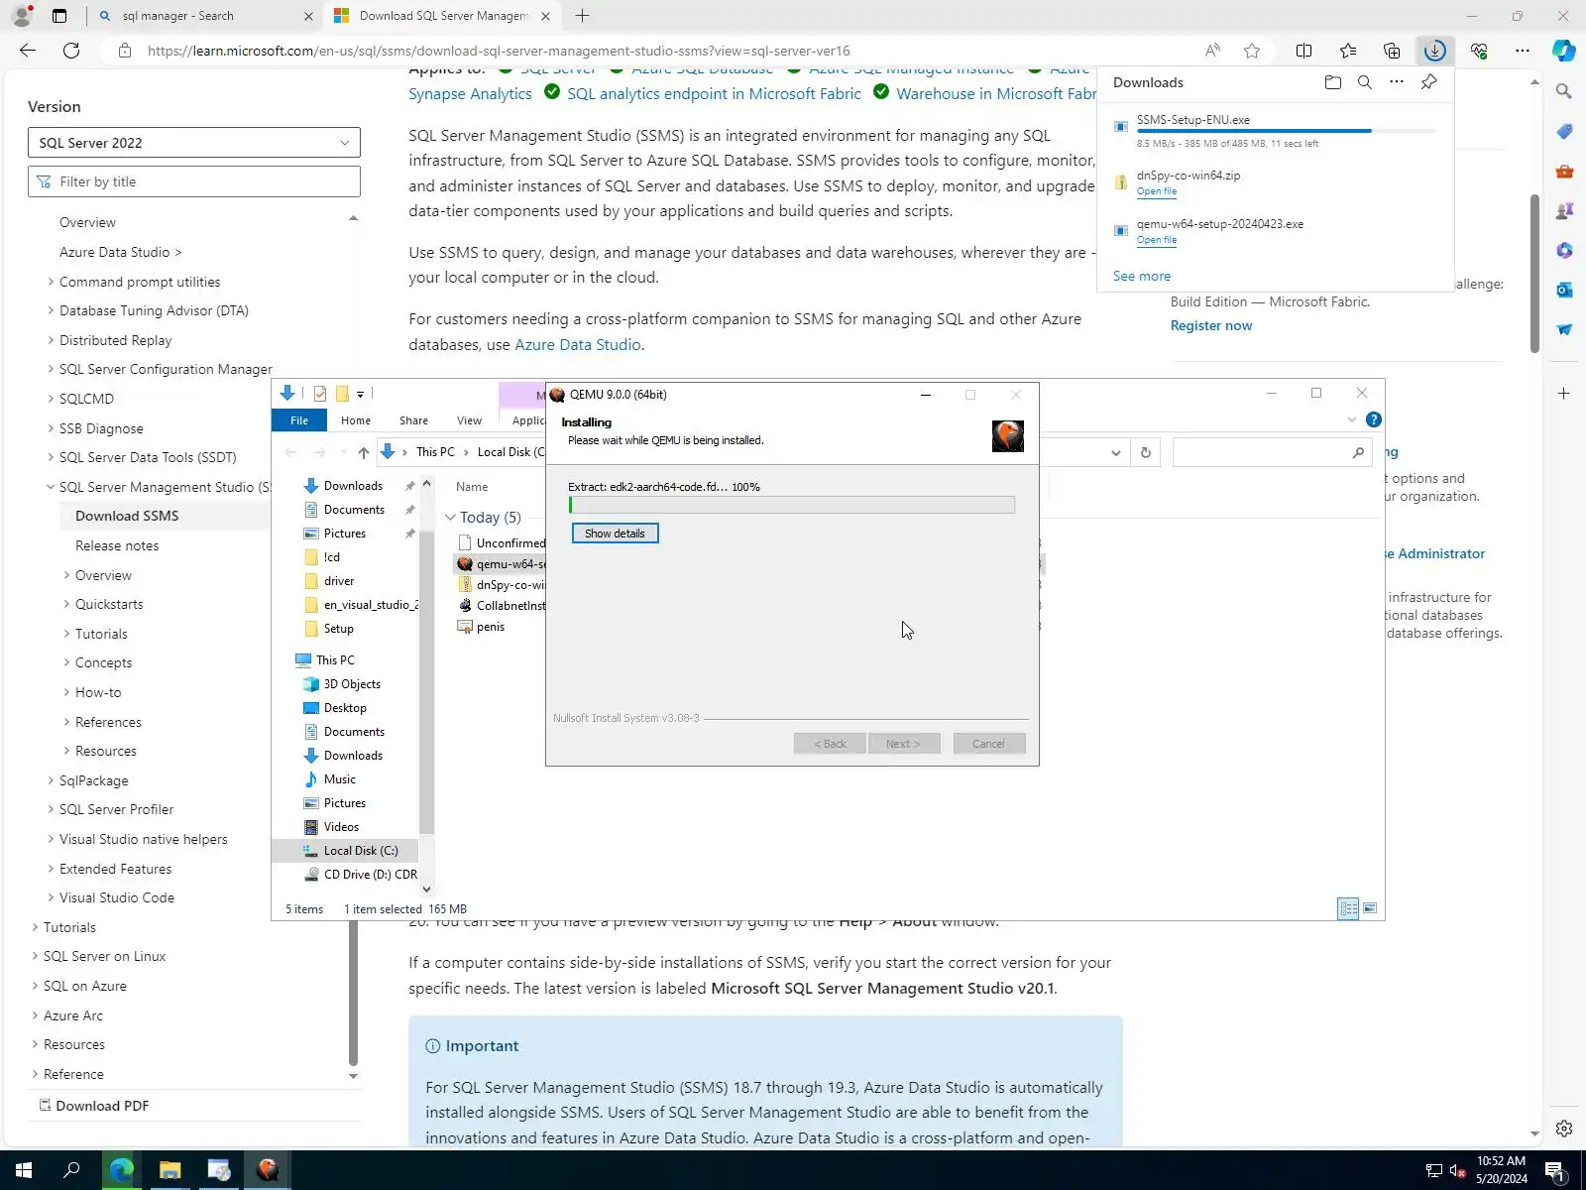Open Downloads folder icon in Edge downloads panel
This screenshot has height=1190, width=1586.
click(x=1332, y=82)
